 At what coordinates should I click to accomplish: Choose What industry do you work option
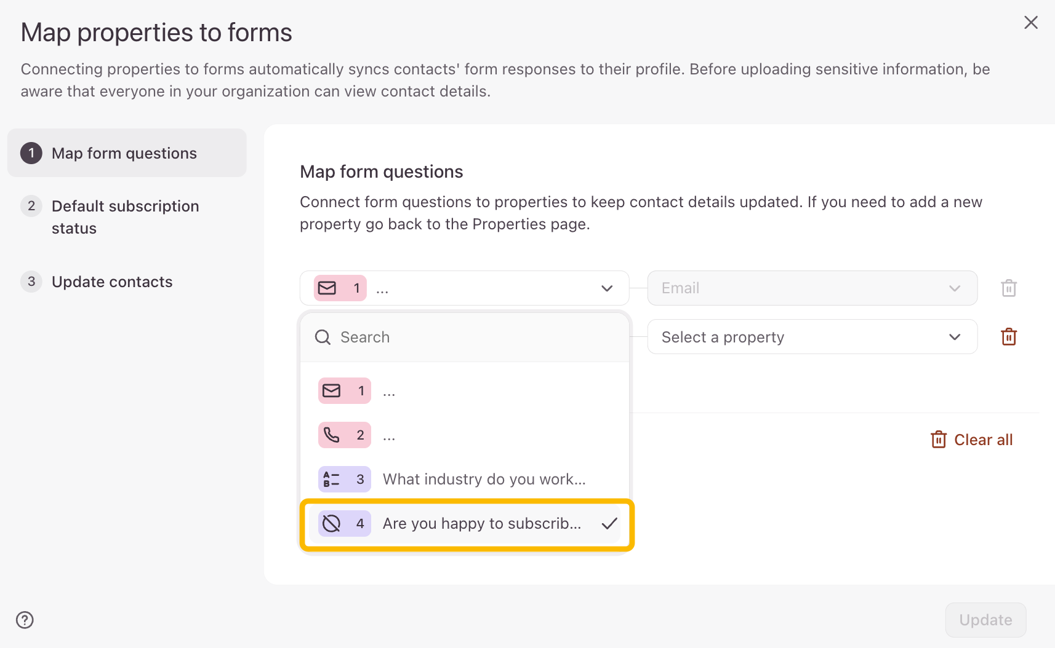[x=484, y=480]
